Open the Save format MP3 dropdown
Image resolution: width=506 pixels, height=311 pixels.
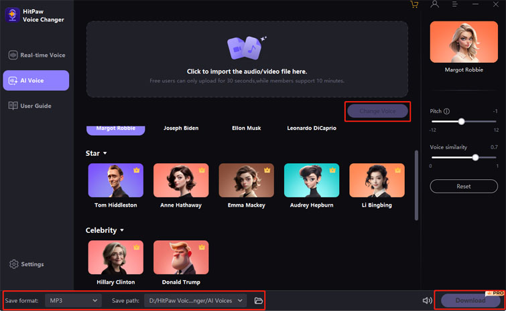click(x=73, y=300)
